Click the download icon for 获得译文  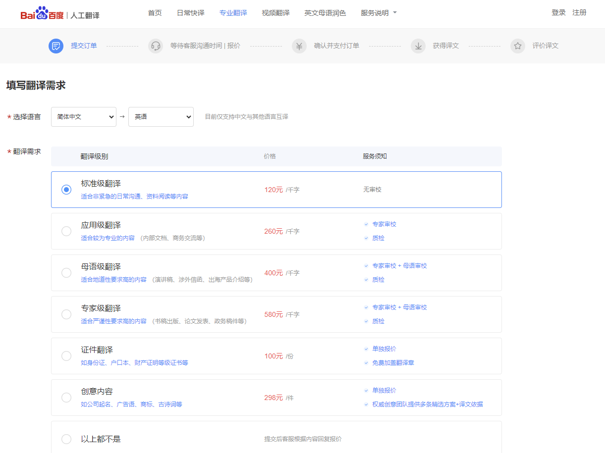pyautogui.click(x=418, y=46)
